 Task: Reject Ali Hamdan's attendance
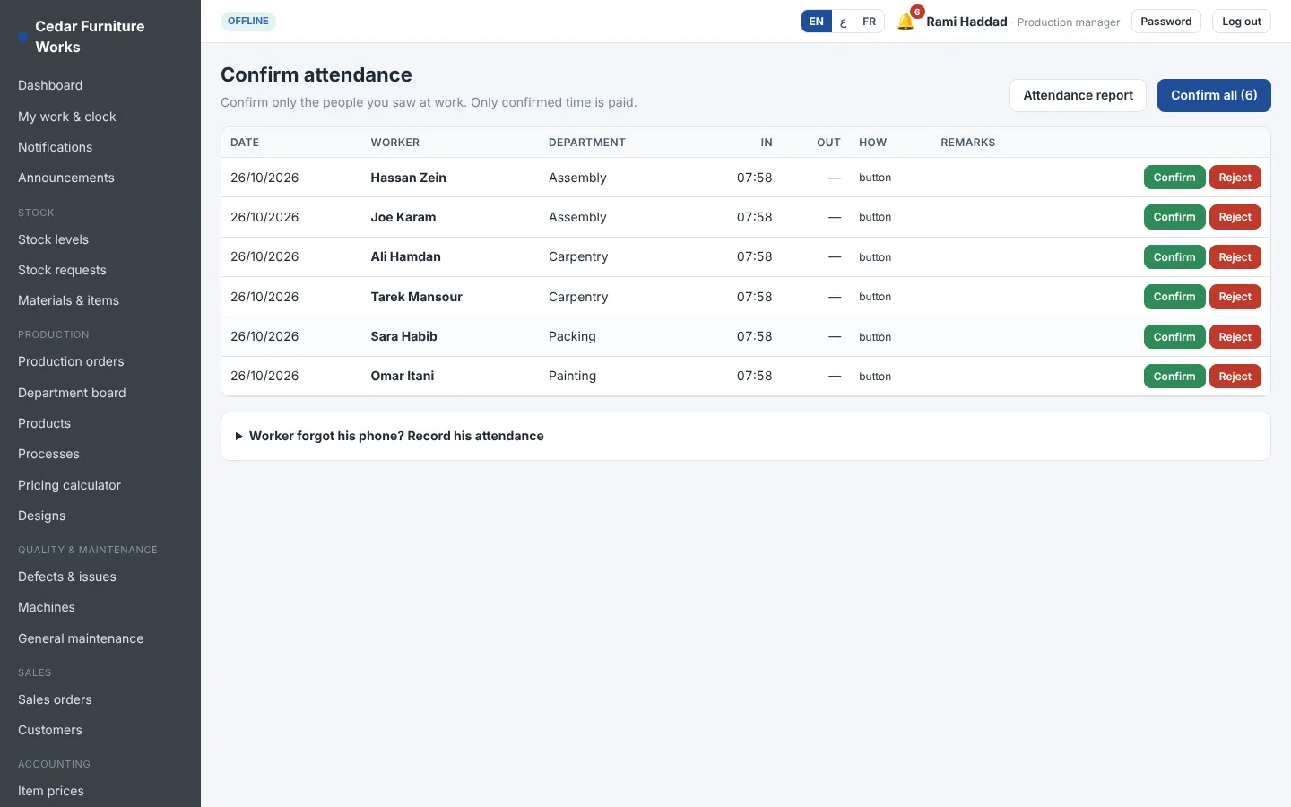tap(1235, 257)
